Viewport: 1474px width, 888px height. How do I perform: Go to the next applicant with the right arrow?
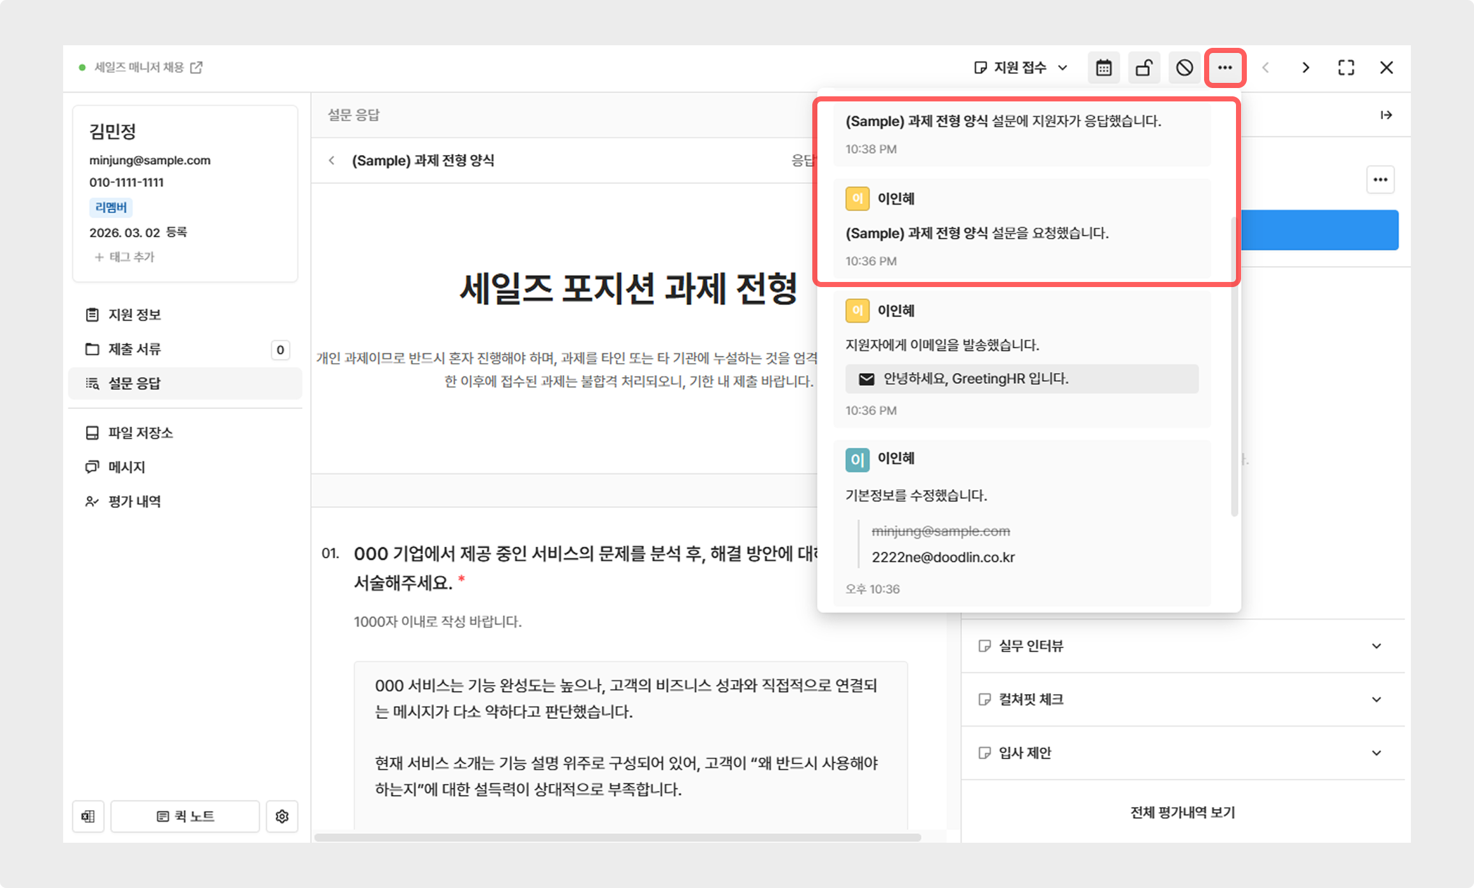tap(1306, 68)
